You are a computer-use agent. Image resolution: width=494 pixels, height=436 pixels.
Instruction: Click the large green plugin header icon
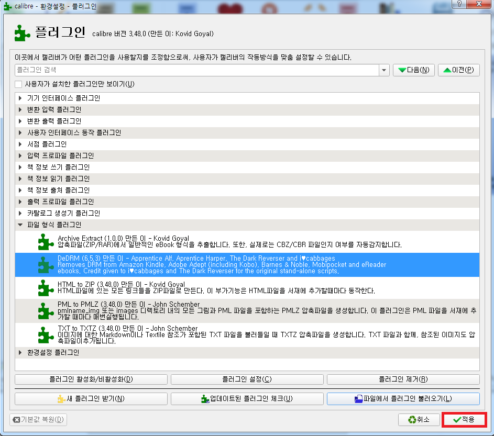(23, 33)
